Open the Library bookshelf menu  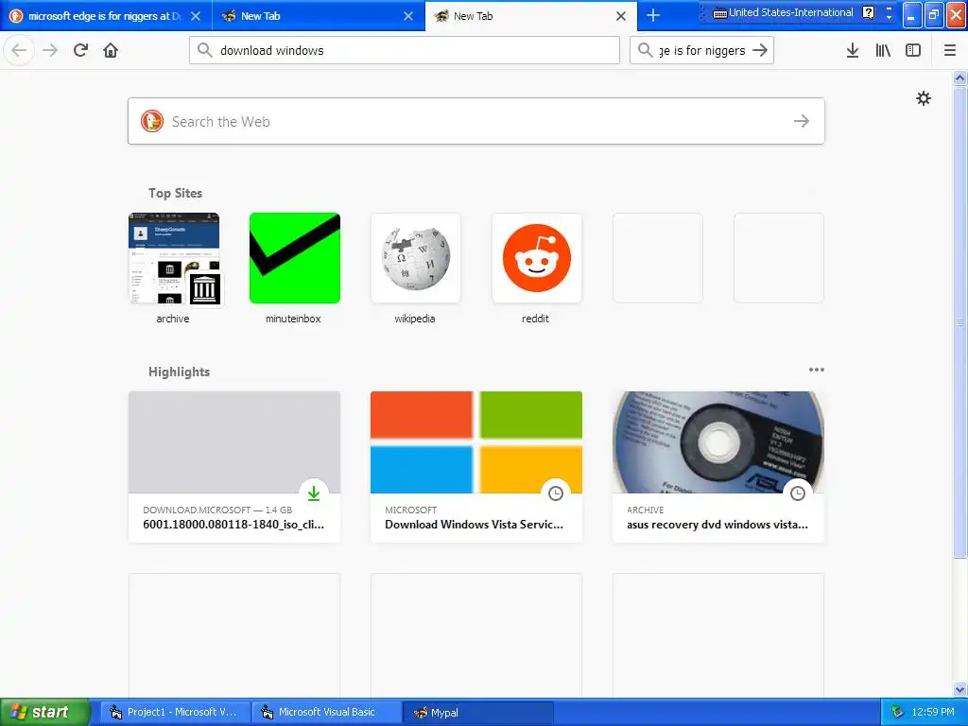coord(883,50)
